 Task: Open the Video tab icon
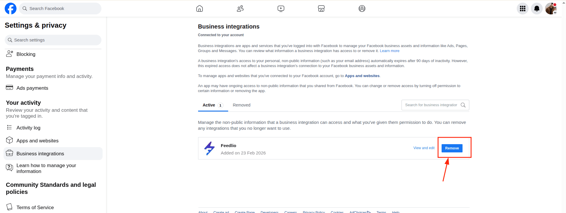[281, 9]
